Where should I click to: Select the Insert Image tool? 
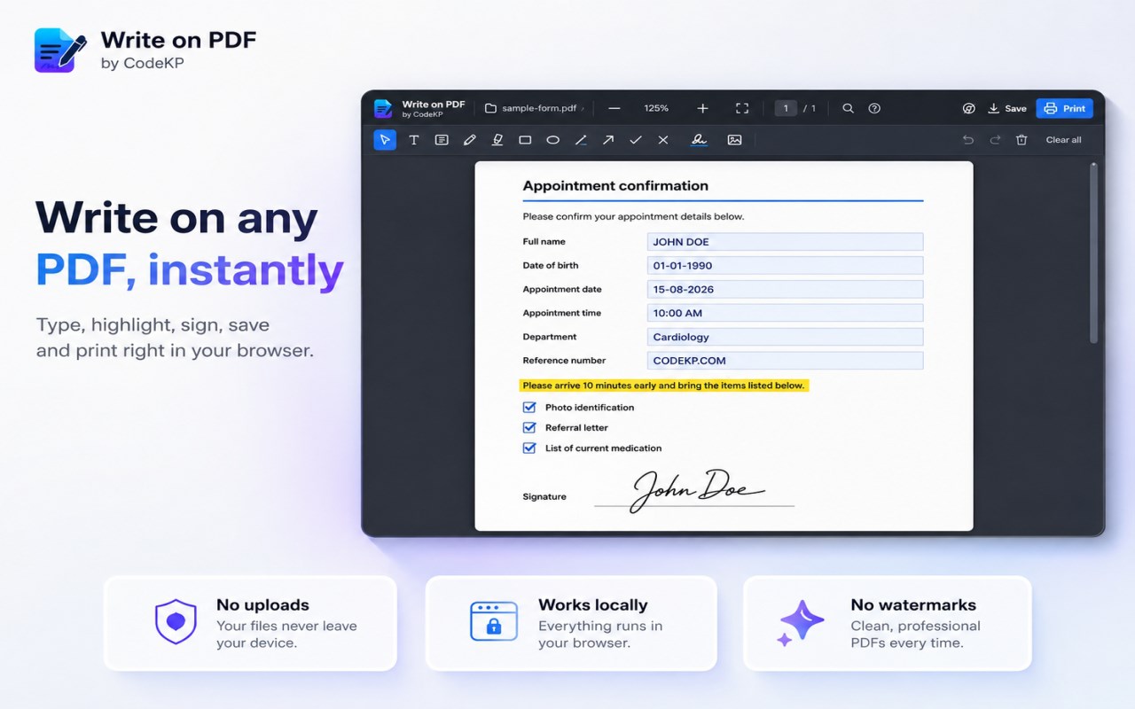pyautogui.click(x=734, y=140)
